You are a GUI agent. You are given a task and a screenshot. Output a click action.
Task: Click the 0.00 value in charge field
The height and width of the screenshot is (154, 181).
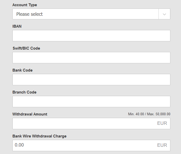pos(19,145)
